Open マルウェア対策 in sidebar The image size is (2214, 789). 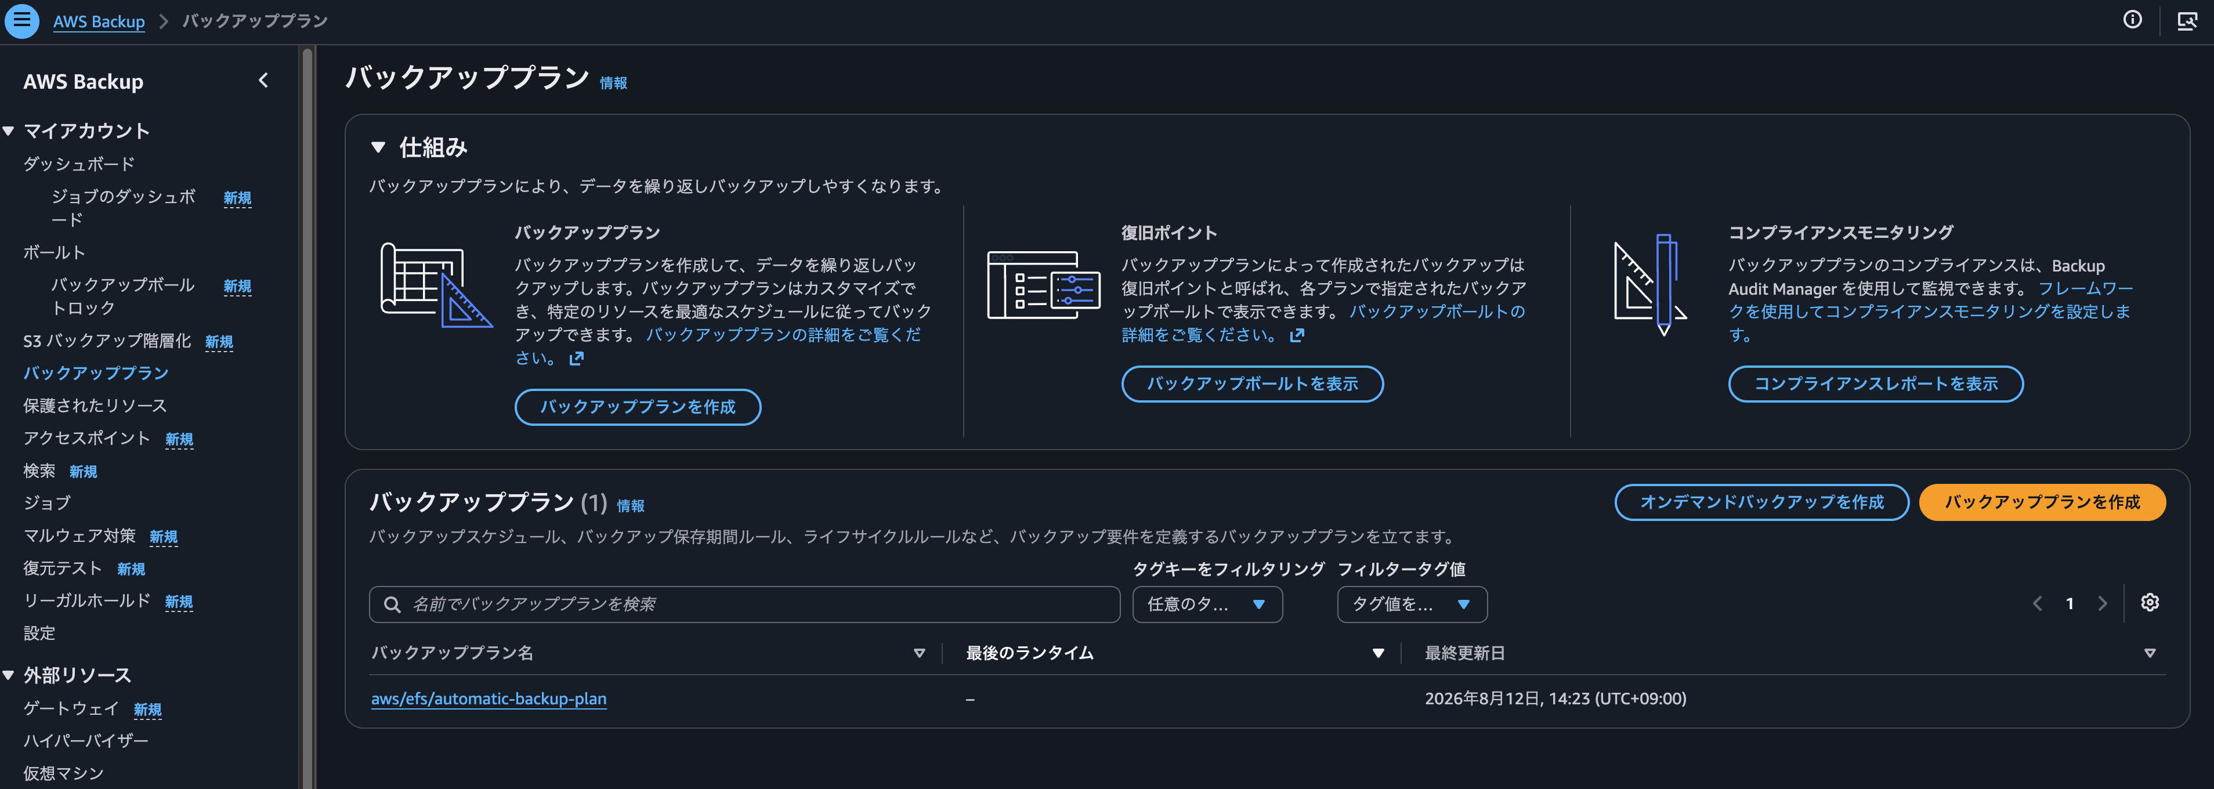point(79,535)
